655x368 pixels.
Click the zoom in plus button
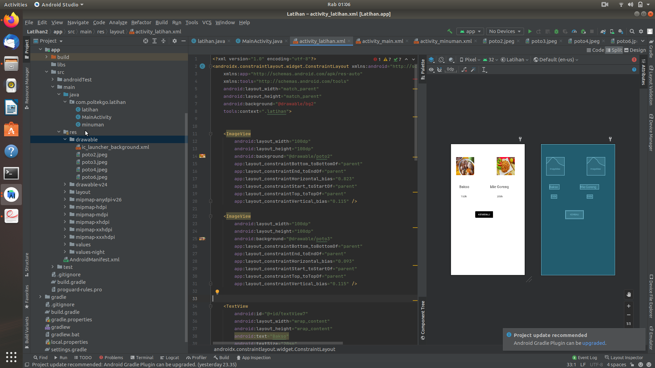[628, 306]
